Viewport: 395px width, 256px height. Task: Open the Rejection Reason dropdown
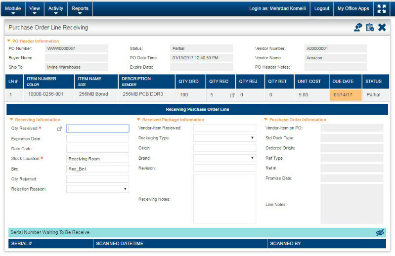(97, 189)
